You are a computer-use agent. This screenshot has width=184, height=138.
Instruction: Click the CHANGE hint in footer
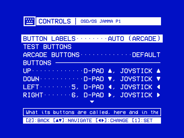coord(112,120)
